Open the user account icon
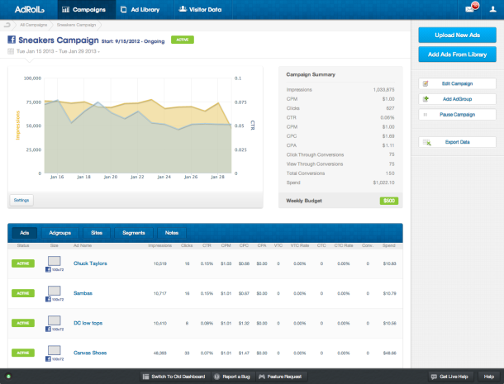The width and height of the screenshot is (504, 384). (x=492, y=9)
